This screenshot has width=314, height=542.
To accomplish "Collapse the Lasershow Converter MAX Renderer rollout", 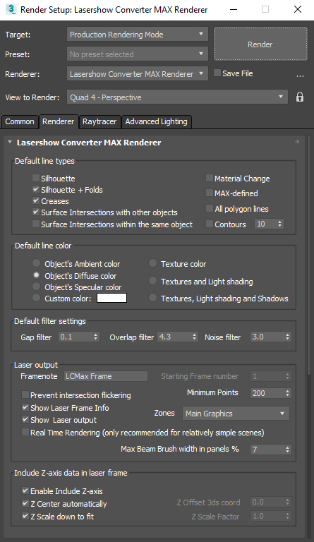I will click(10, 142).
